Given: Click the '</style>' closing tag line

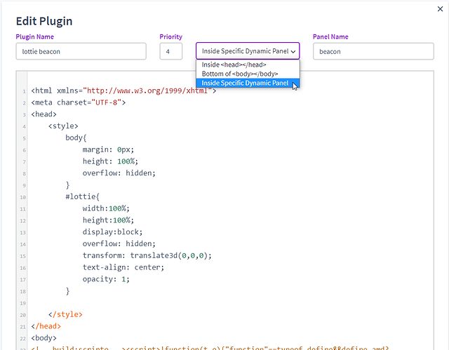Looking at the screenshot, I should click(65, 314).
